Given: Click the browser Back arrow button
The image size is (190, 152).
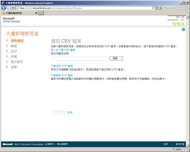Looking at the screenshot, I should click(4, 8).
